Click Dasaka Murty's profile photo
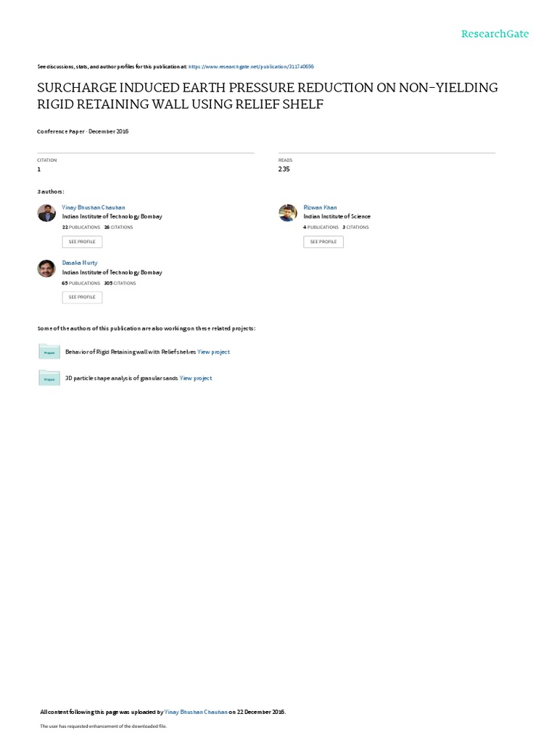557x743 pixels. [x=46, y=268]
